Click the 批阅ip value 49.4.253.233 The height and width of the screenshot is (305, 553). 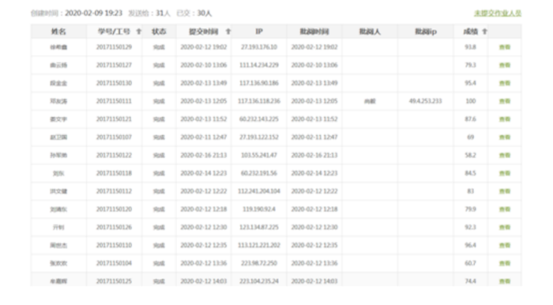pyautogui.click(x=425, y=101)
